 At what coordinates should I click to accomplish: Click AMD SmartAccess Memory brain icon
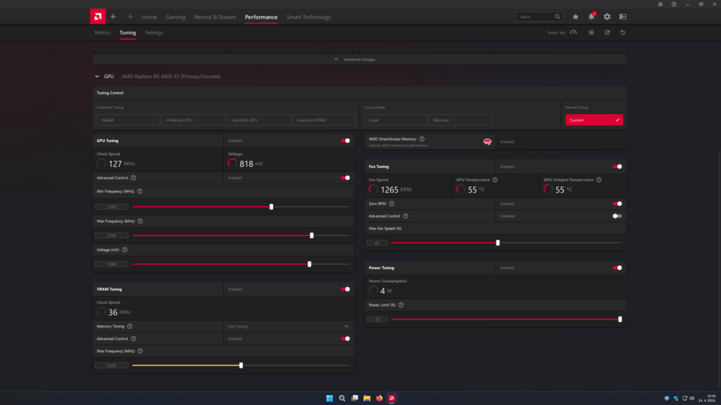pyautogui.click(x=487, y=142)
